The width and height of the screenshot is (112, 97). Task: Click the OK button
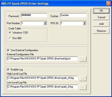[x=101, y=11]
